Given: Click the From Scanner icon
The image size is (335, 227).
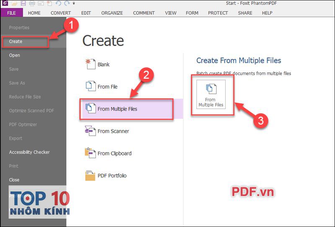Looking at the screenshot, I should pyautogui.click(x=90, y=131).
